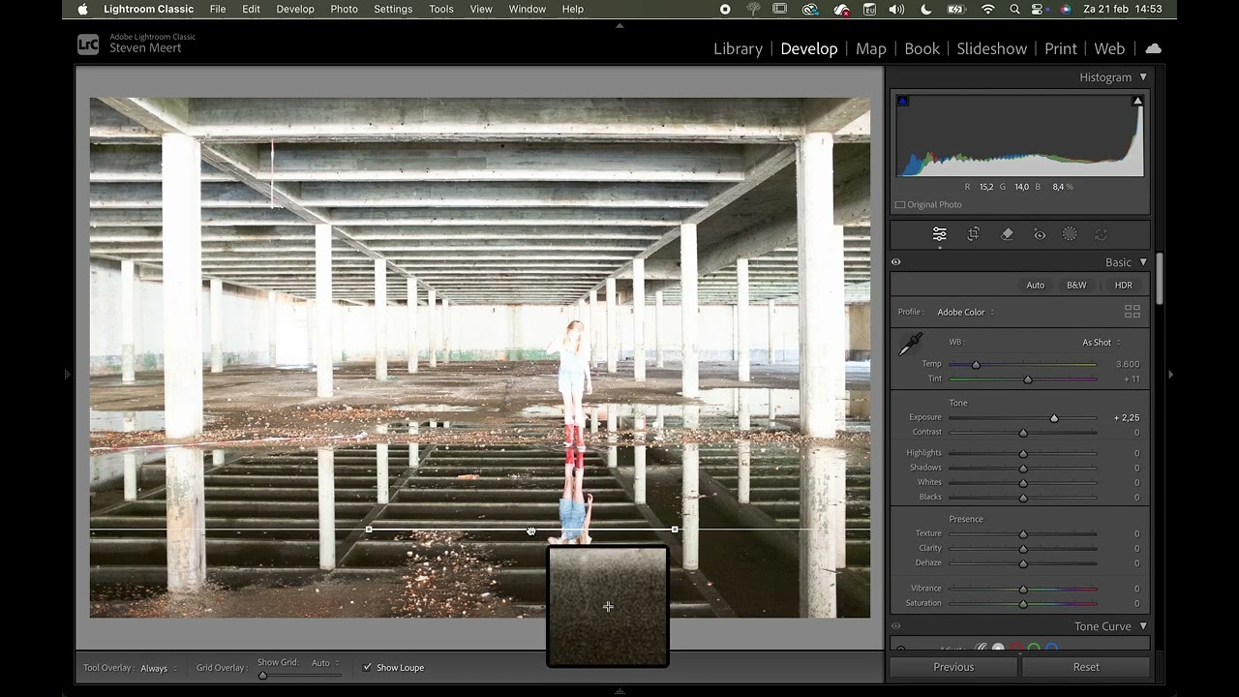Toggle the Original Photo checkbox
Viewport: 1239px width, 697px height.
(900, 204)
